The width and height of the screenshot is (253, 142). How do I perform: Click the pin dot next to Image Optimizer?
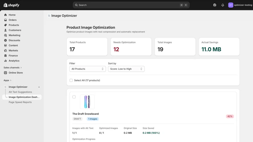point(39,87)
